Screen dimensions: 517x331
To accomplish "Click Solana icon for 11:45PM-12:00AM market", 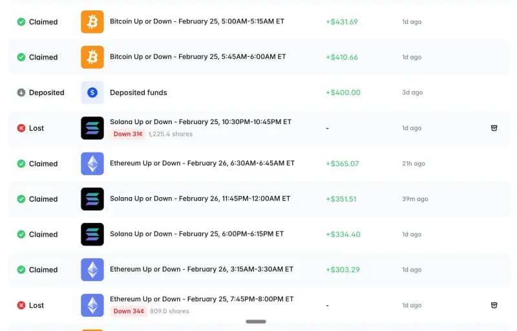I will [x=92, y=199].
